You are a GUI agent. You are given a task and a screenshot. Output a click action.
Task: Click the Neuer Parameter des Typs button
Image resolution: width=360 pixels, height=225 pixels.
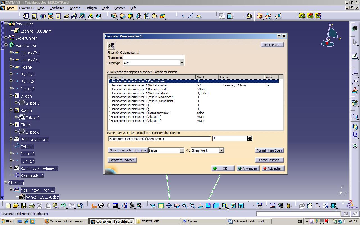[x=128, y=150]
